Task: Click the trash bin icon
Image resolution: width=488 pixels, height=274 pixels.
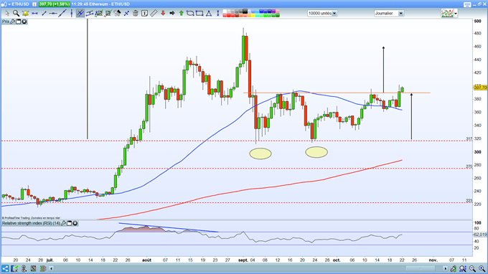Action: coord(136,14)
